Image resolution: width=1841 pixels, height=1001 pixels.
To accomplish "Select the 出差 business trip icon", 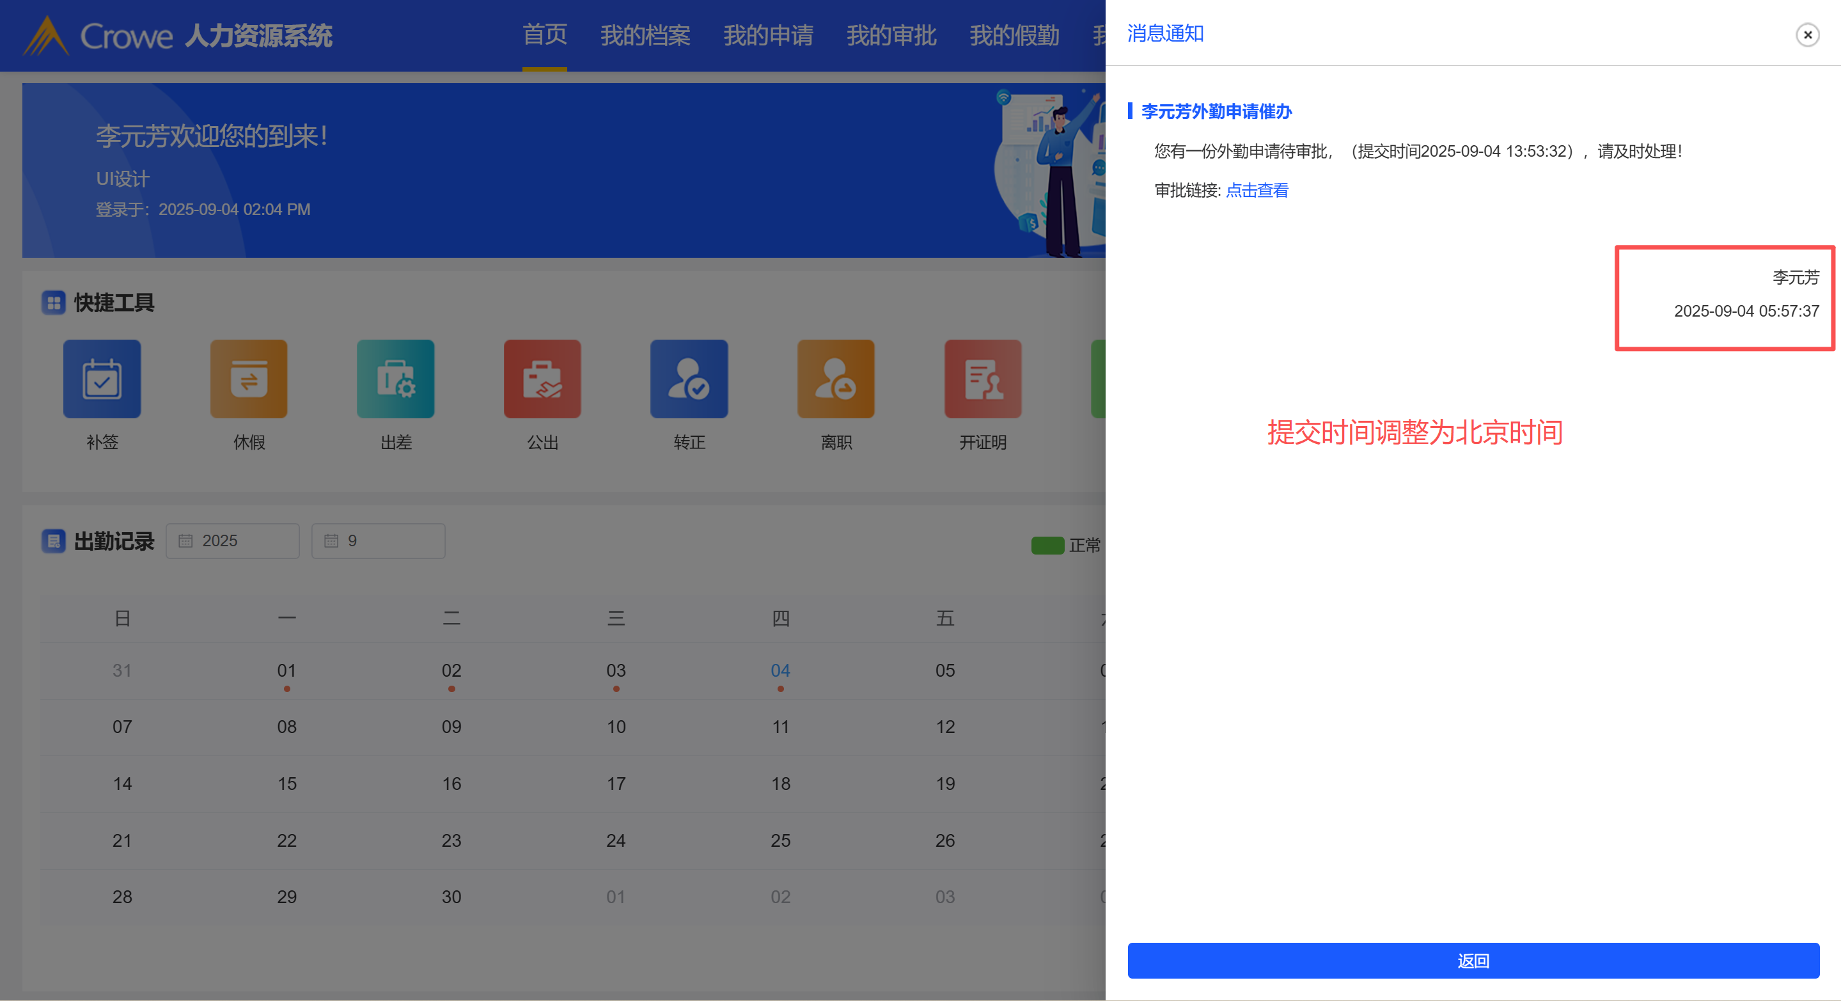I will [x=395, y=378].
